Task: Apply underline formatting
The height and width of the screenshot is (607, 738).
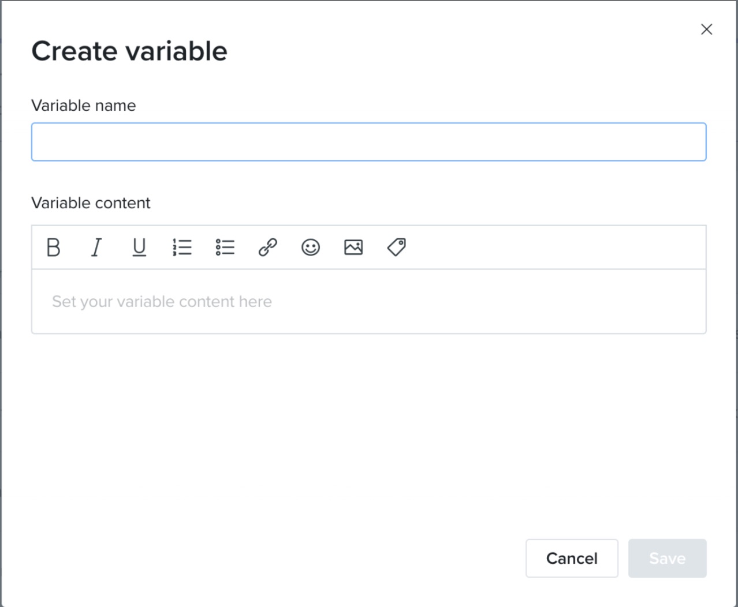Action: [139, 248]
